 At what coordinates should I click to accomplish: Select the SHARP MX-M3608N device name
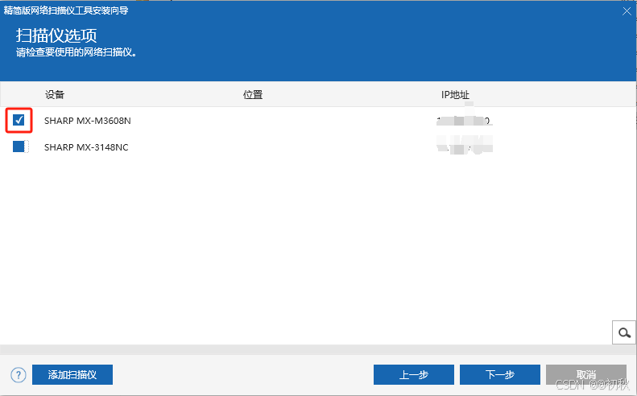[87, 121]
